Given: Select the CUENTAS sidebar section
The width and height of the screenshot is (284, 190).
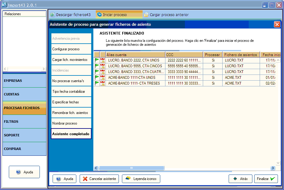Looking at the screenshot, I should (24, 94).
